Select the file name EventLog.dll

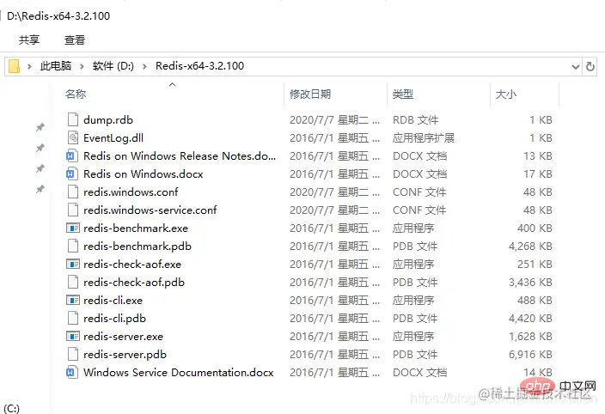(113, 138)
